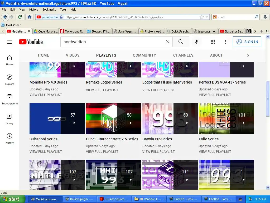
Task: Open the Folio Series playlist thumbnail
Action: pyautogui.click(x=226, y=119)
